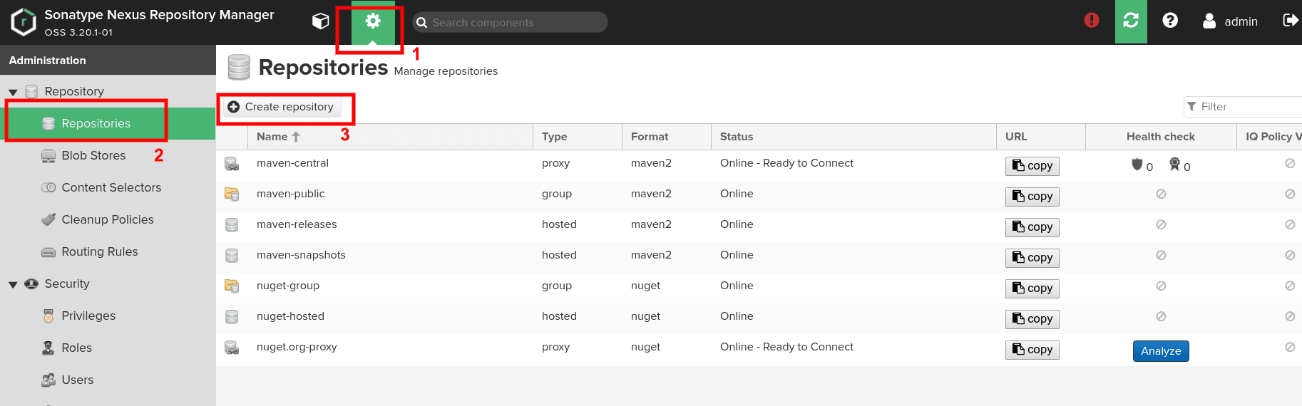Viewport: 1302px width, 406px height.
Task: Open the maven-public repository row
Action: click(759, 196)
